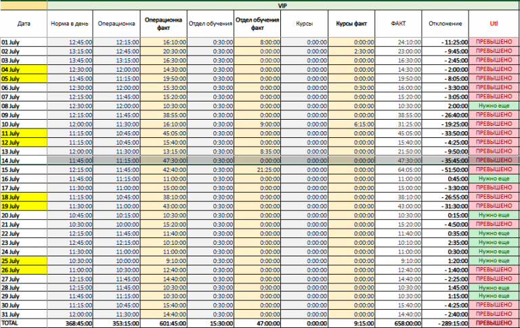This screenshot has height=328, width=520.
Task: Select the VIP merged header cell
Action: point(283,5)
